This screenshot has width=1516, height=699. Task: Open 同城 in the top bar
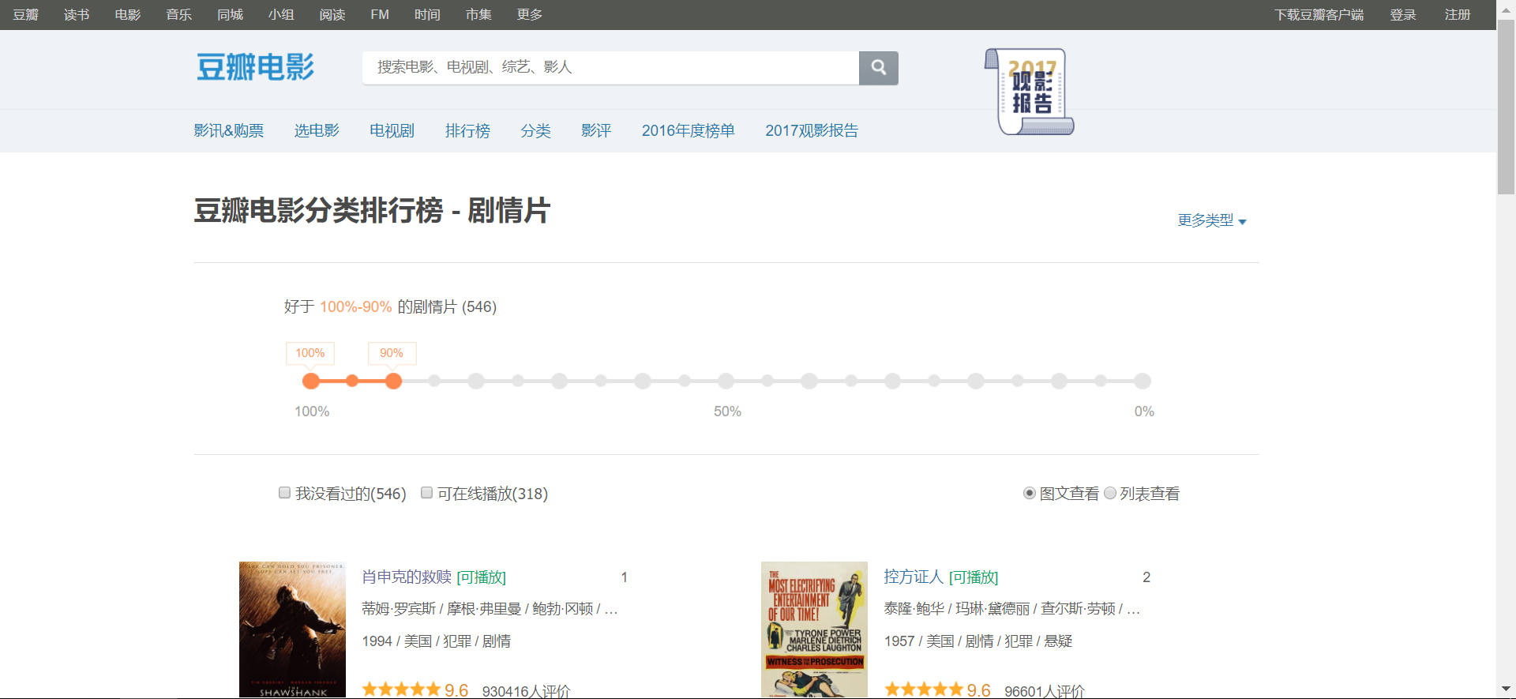point(231,14)
